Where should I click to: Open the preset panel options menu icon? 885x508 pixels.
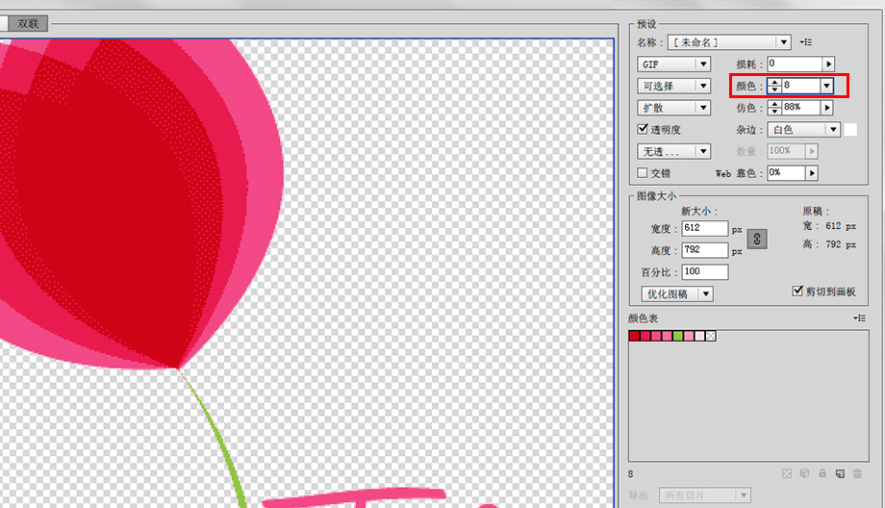pyautogui.click(x=806, y=42)
